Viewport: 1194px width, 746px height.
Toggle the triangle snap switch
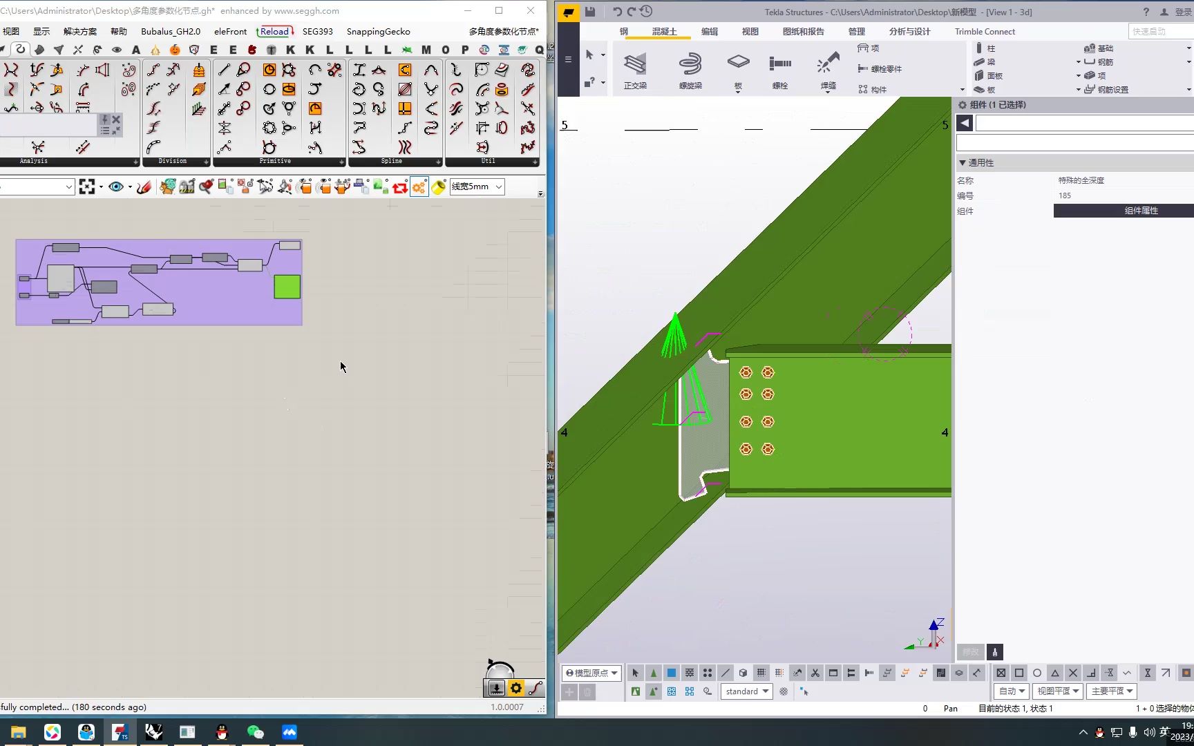[x=1055, y=673]
